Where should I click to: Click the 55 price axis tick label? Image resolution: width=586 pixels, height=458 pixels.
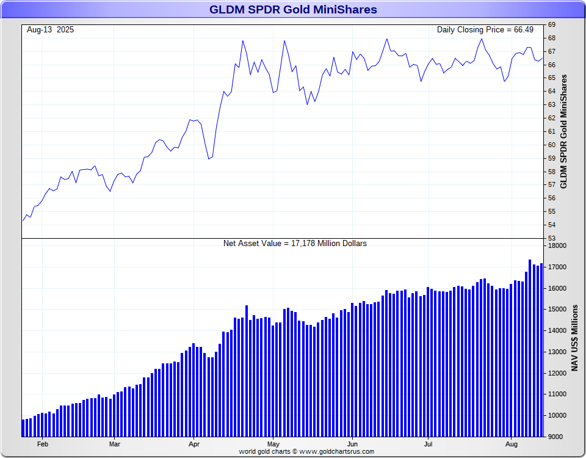552,212
